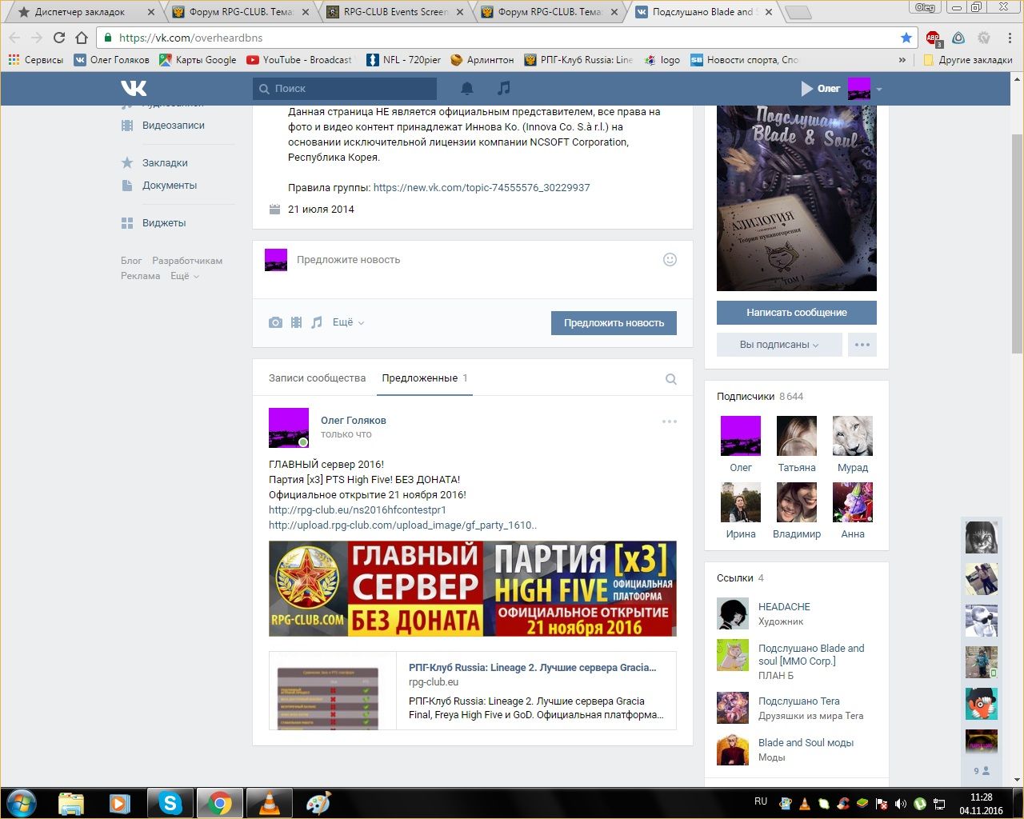Screen dimensions: 1024x819
Task: Switch to Записи сообщества tab
Action: tap(317, 378)
